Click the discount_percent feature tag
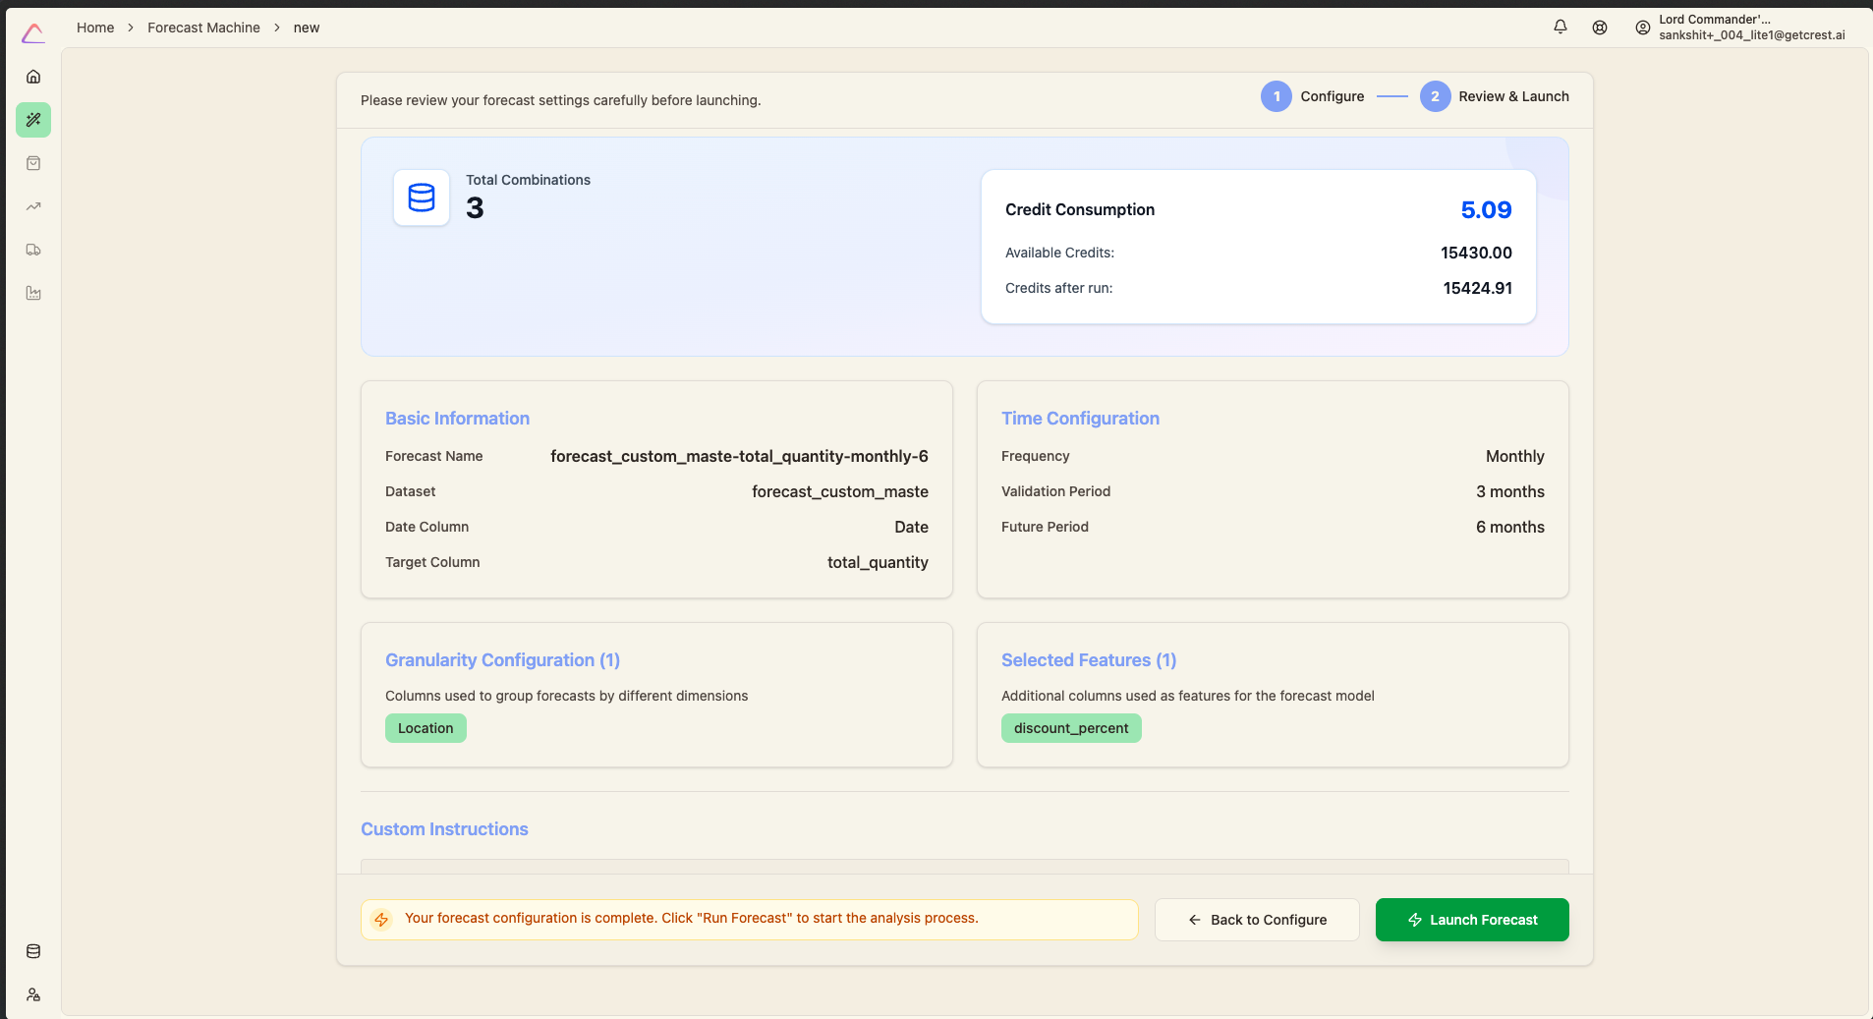The width and height of the screenshot is (1873, 1019). [1071, 728]
